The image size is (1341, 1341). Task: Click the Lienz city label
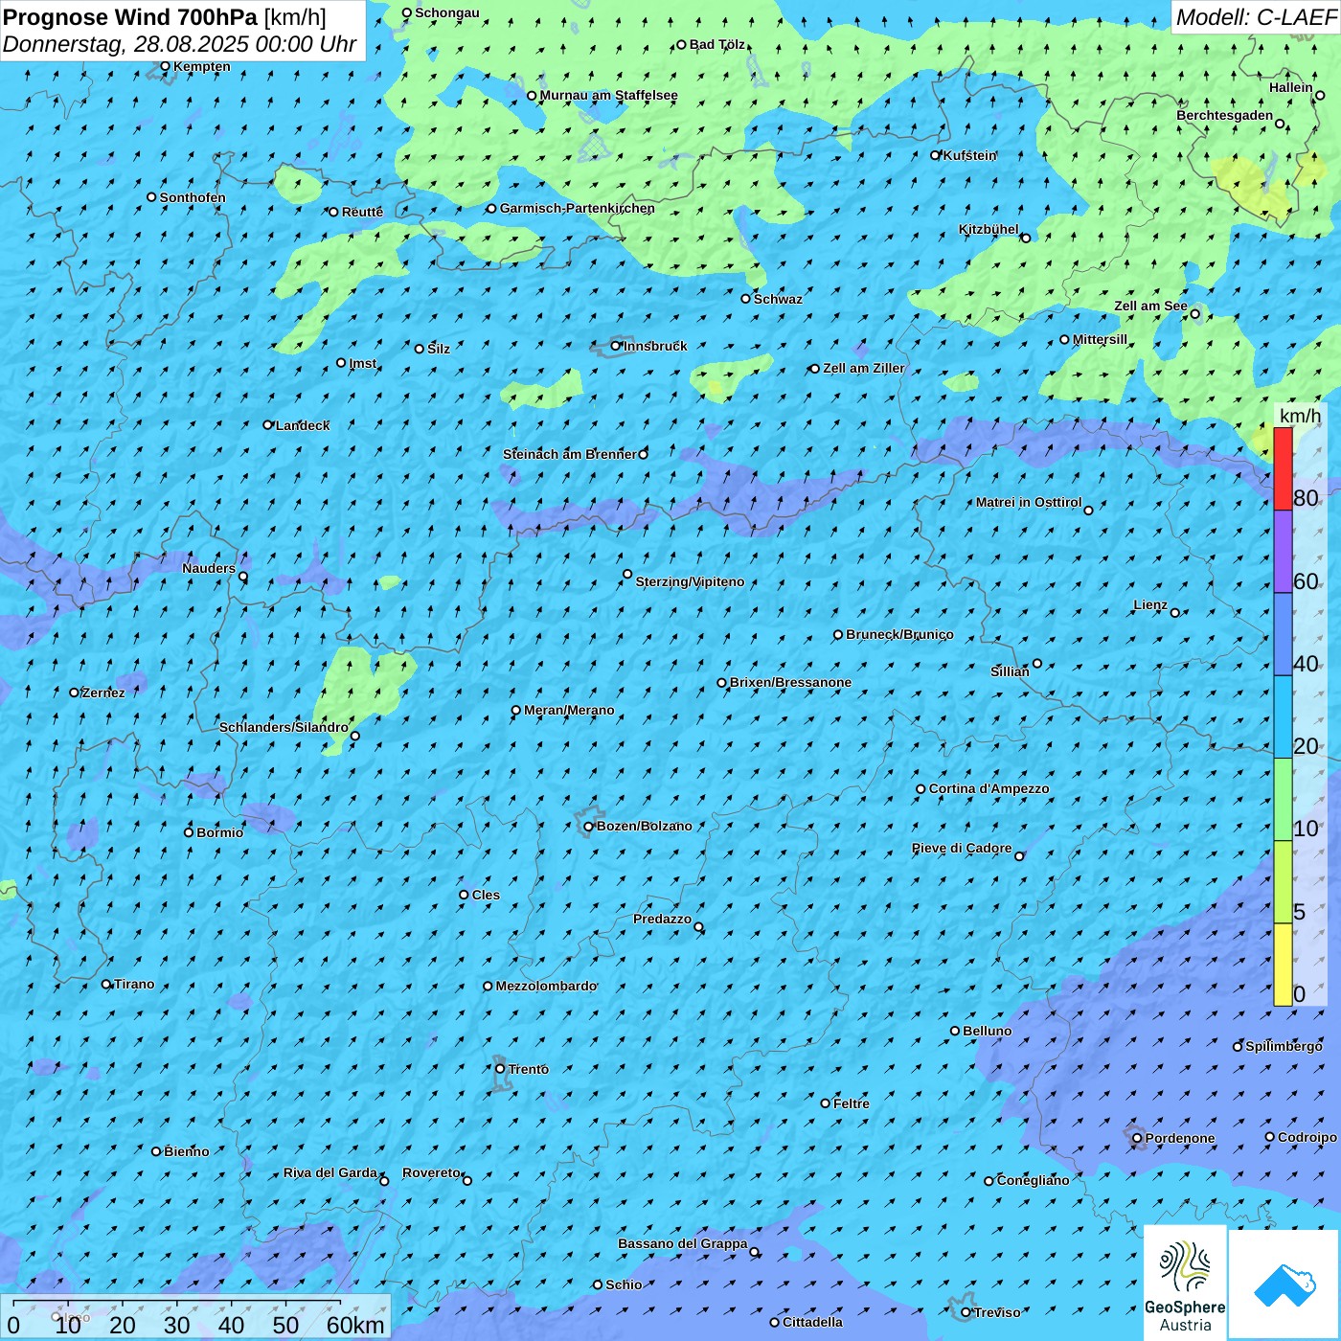[1150, 604]
